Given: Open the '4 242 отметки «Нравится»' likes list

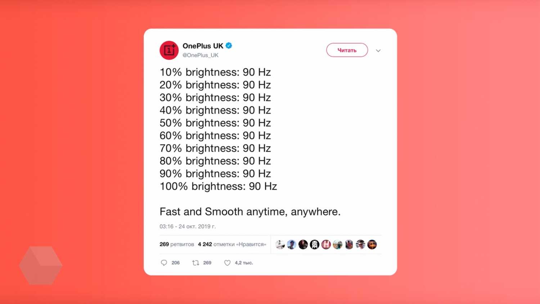Looking at the screenshot, I should pos(232,244).
